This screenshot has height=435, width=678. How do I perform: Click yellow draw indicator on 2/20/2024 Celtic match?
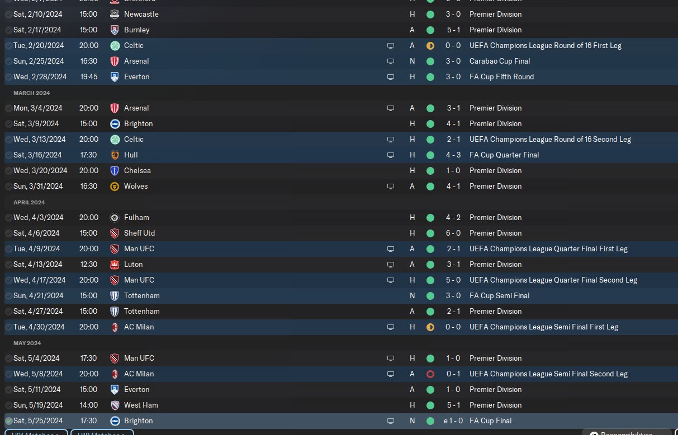click(430, 45)
